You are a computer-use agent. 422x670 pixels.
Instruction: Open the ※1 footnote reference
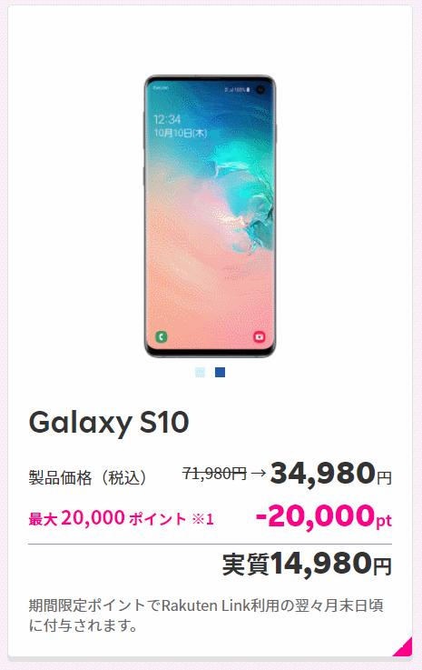pos(202,519)
